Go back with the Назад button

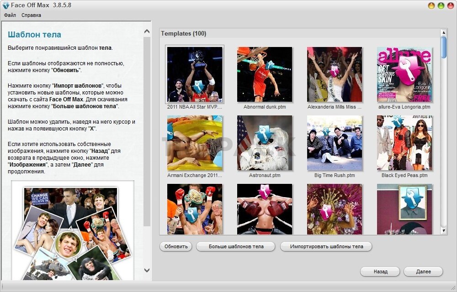point(380,271)
